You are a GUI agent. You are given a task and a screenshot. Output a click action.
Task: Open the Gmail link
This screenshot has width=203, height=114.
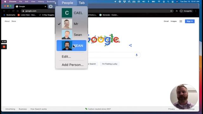[166, 21]
